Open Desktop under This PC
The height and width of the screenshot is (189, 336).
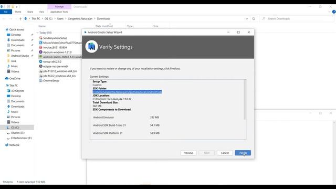click(x=16, y=96)
